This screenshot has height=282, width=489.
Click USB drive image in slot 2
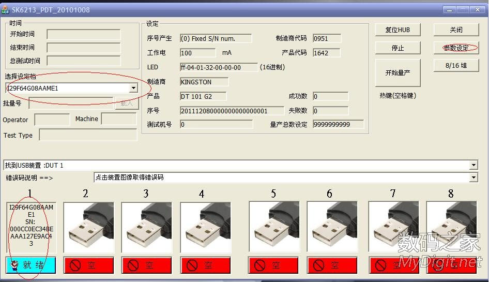(x=89, y=227)
